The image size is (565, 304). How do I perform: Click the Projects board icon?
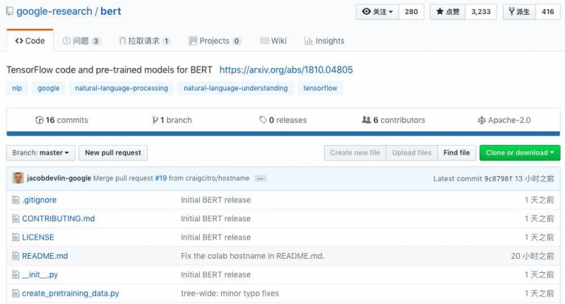pyautogui.click(x=193, y=41)
